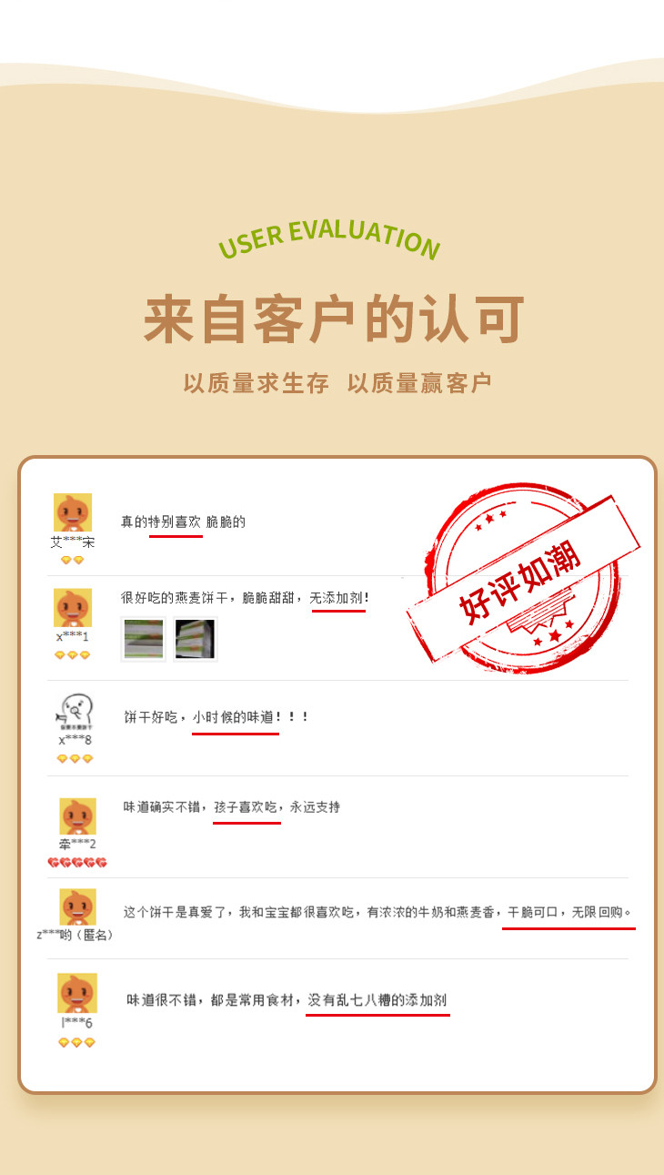
Task: Click the review mentioning 小时候的味道
Action: click(x=216, y=717)
